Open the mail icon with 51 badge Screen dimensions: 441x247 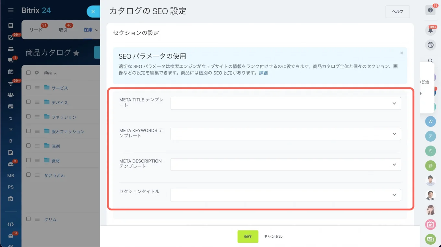[x=11, y=236]
